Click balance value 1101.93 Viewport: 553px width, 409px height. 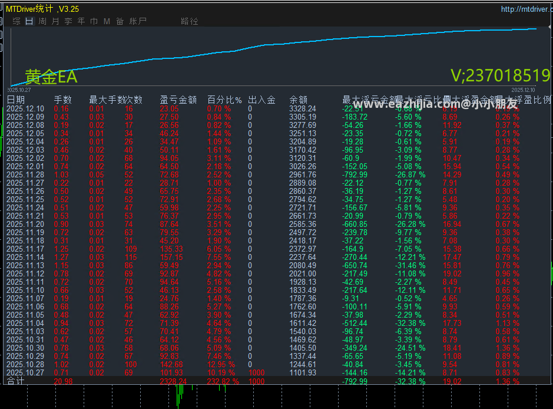(x=303, y=372)
